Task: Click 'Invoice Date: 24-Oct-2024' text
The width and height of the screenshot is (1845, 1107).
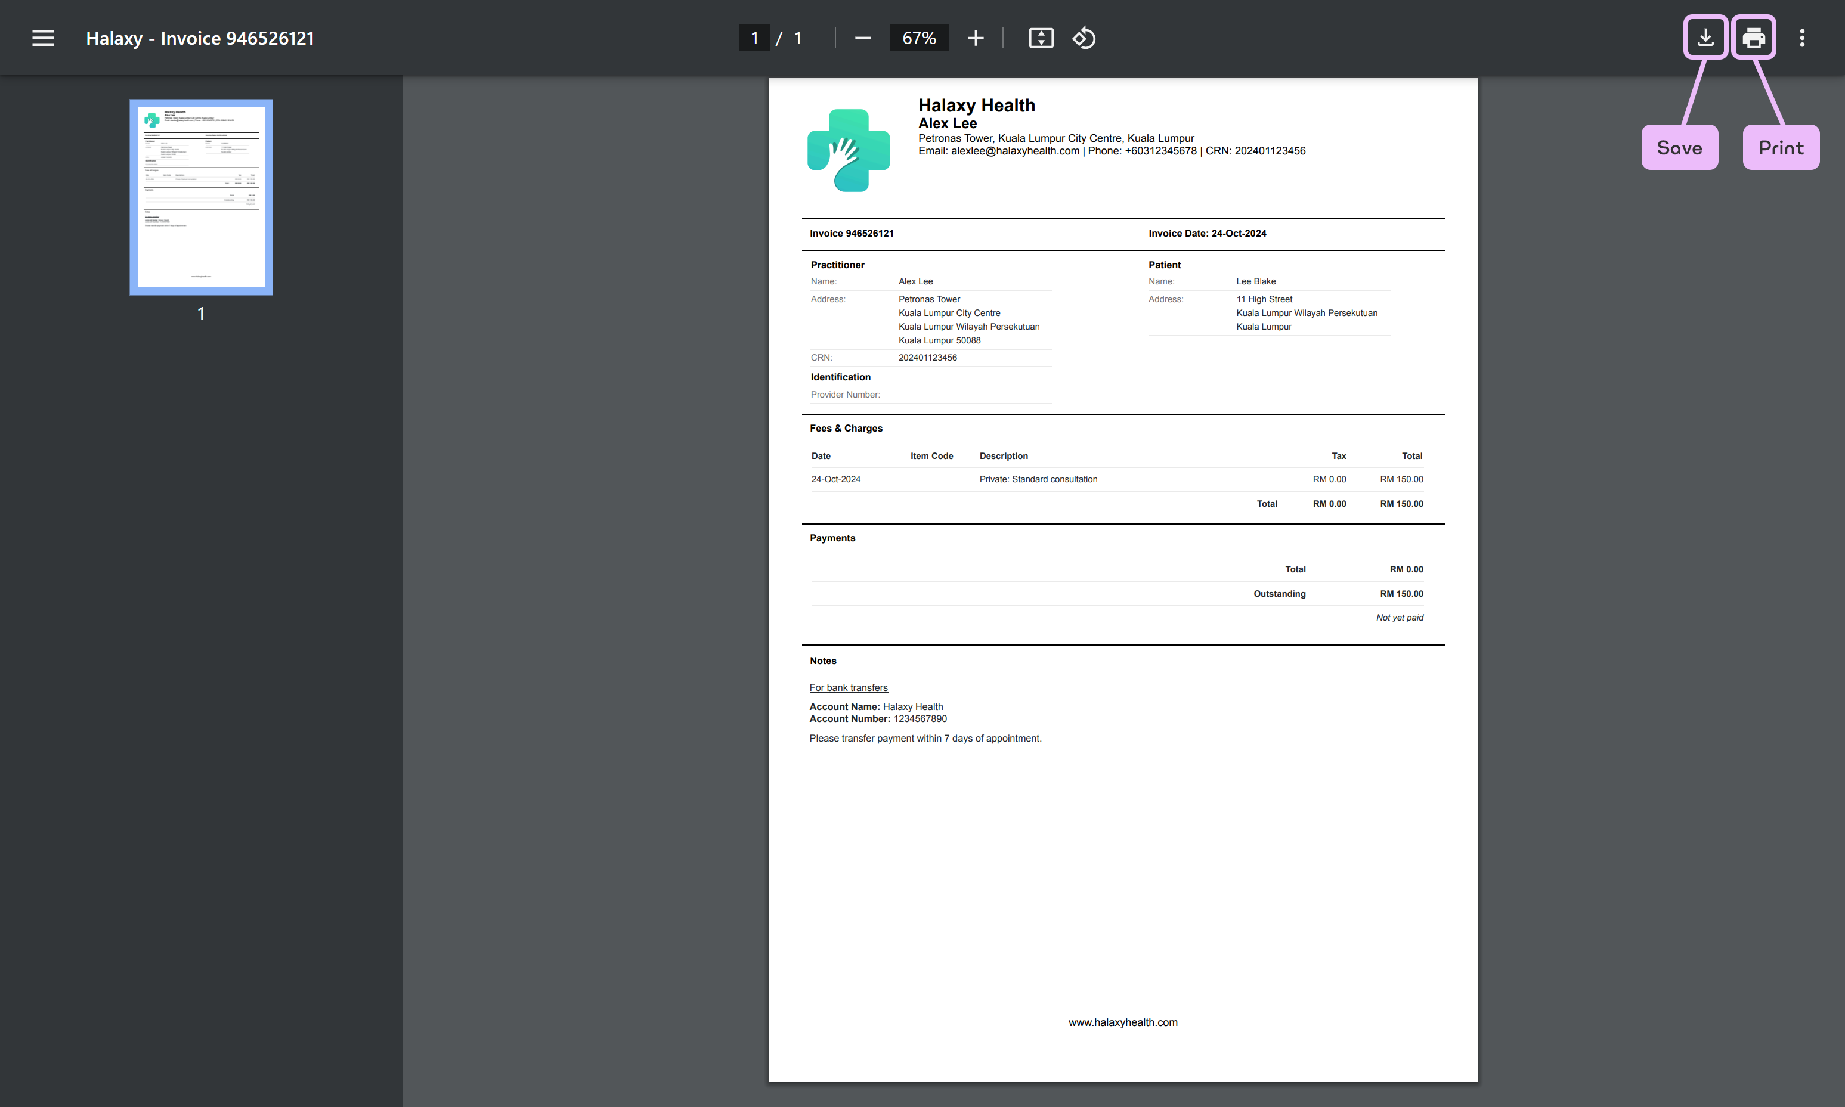Action: coord(1207,234)
